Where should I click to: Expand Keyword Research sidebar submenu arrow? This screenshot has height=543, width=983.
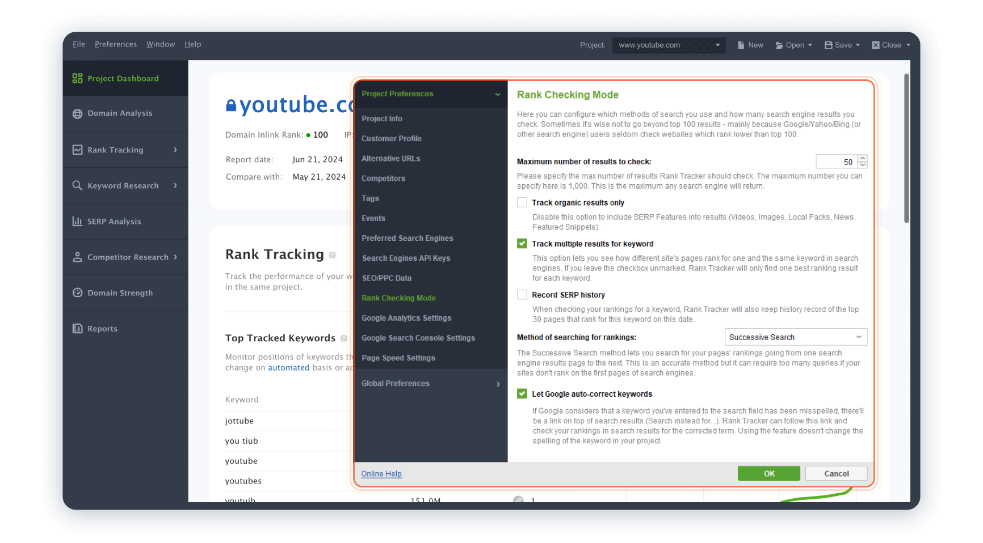tap(175, 185)
